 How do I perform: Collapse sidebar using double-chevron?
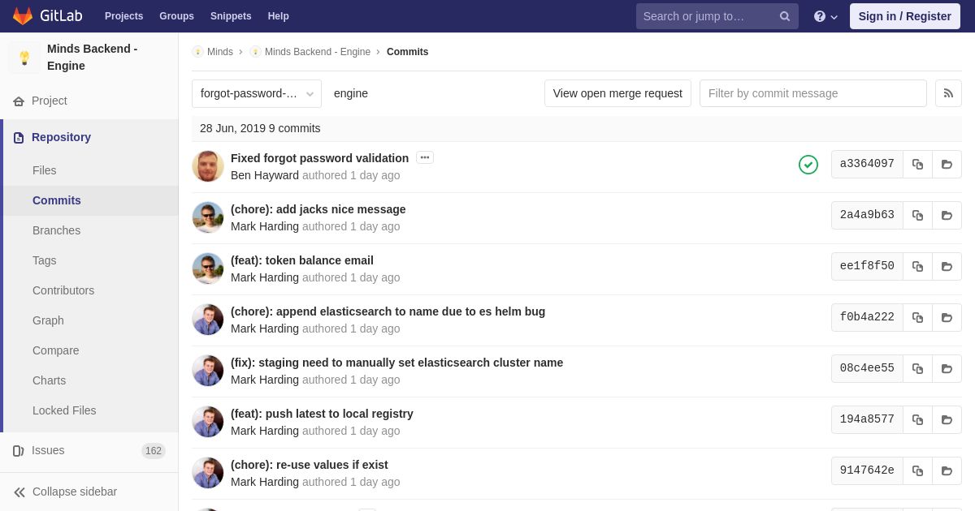19,492
